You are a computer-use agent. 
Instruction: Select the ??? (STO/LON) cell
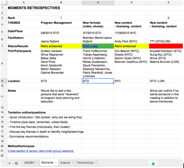pyautogui.click(x=166, y=40)
